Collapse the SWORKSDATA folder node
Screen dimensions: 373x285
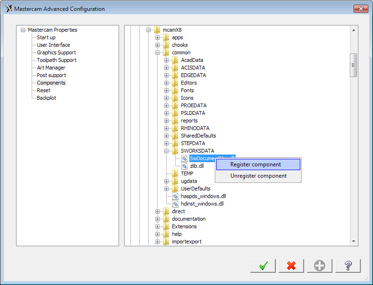click(167, 151)
